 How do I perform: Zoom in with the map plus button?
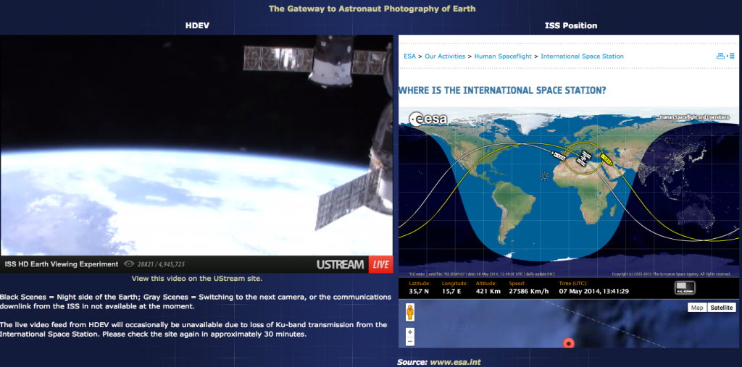[x=410, y=332]
